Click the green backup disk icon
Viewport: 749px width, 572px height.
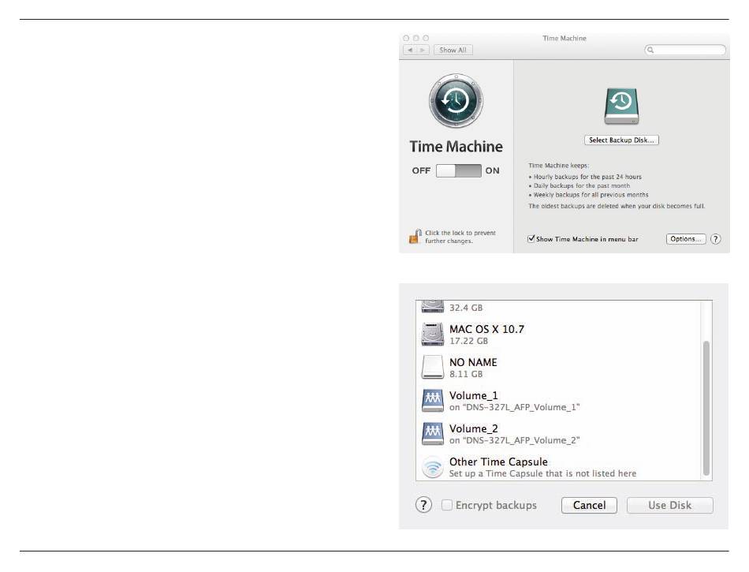tap(621, 106)
